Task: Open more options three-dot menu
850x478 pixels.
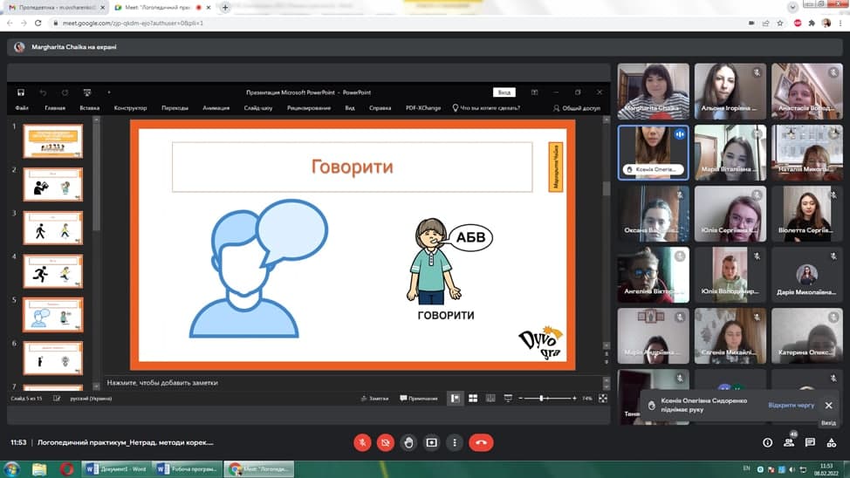Action: click(x=454, y=442)
